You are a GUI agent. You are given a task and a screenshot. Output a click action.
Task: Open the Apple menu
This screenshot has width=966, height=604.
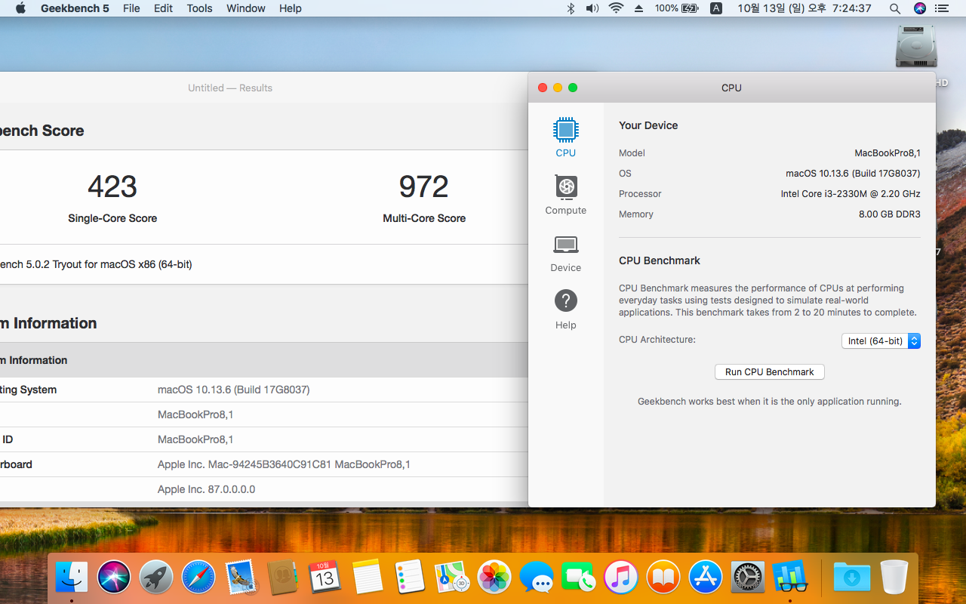20,8
